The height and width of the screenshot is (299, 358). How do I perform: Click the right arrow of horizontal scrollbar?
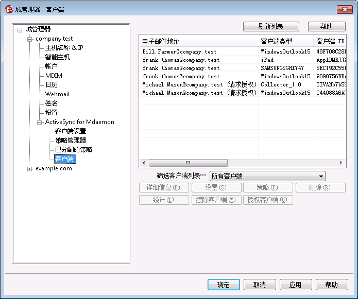342,163
